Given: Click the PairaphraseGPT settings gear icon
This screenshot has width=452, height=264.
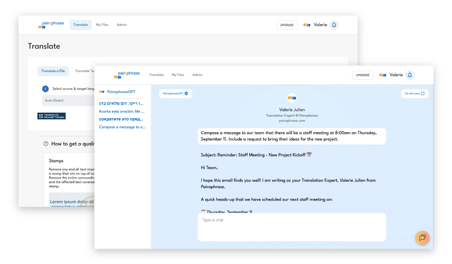Looking at the screenshot, I should 186,94.
